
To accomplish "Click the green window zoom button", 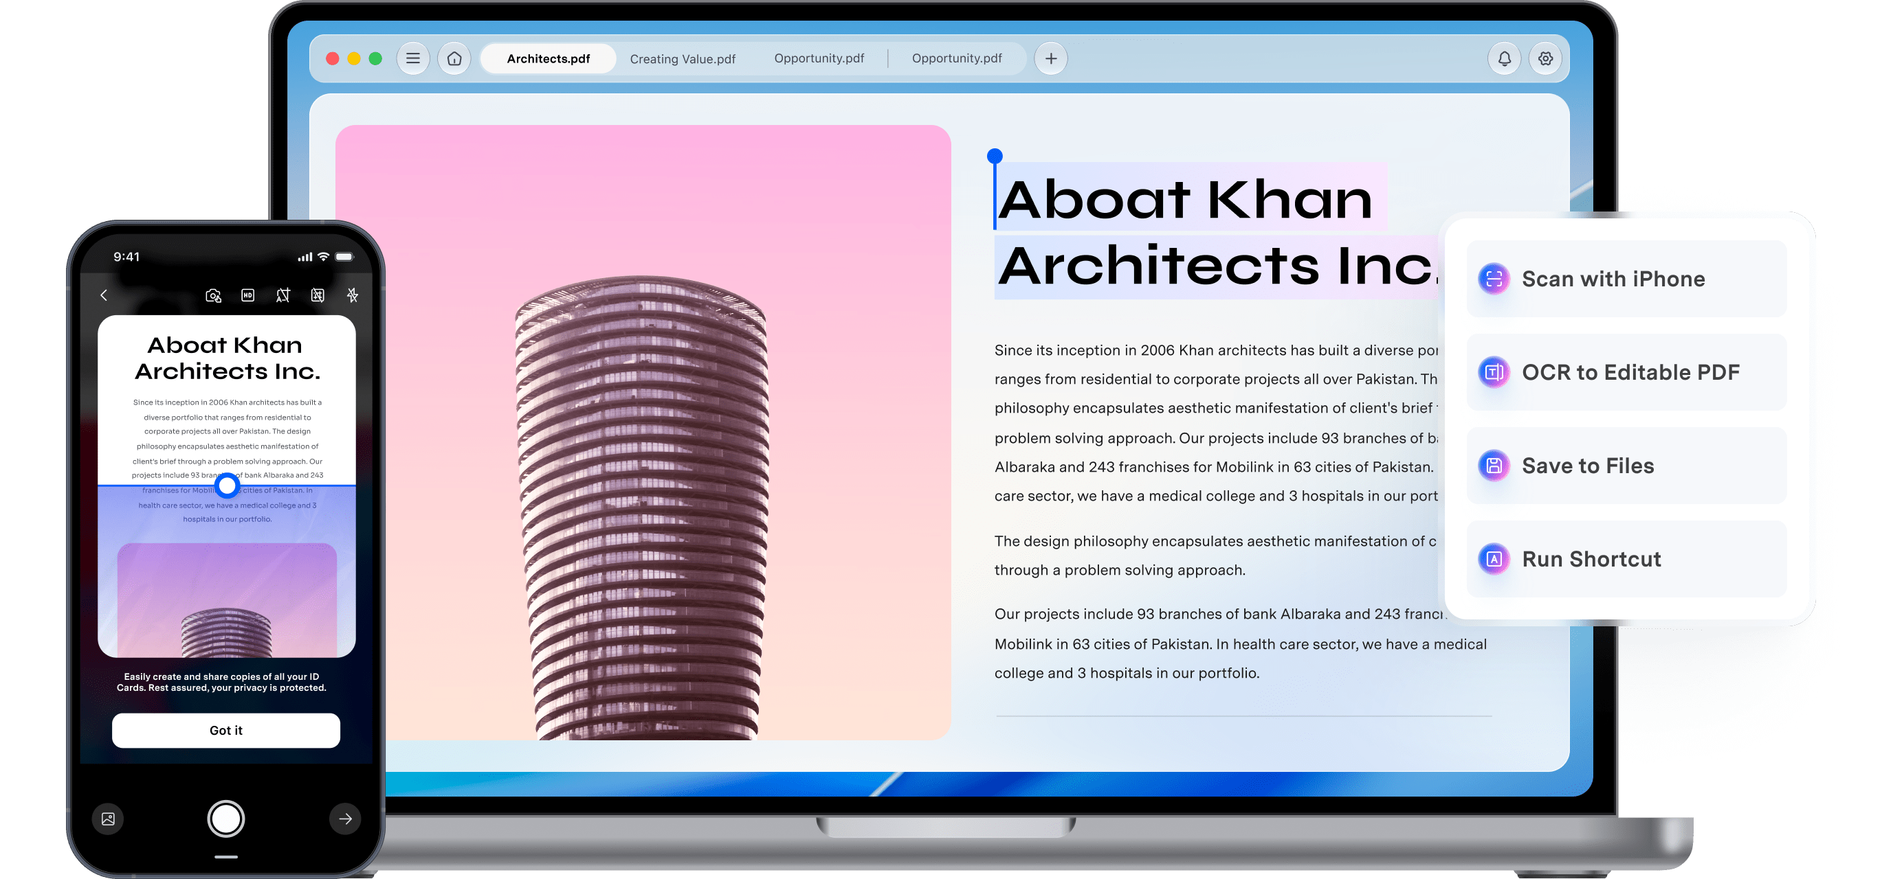I will [375, 58].
